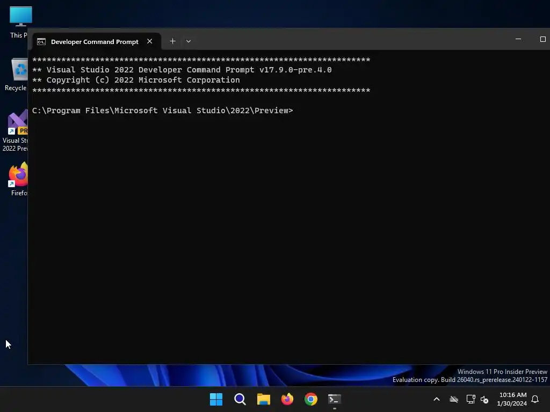
Task: Click the Terminal icon in the taskbar
Action: (335, 399)
